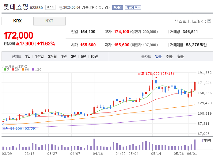Screen dimensions: 213x157
Task: Select the 주봉 weekly candle chart
Action: tap(169, 56)
